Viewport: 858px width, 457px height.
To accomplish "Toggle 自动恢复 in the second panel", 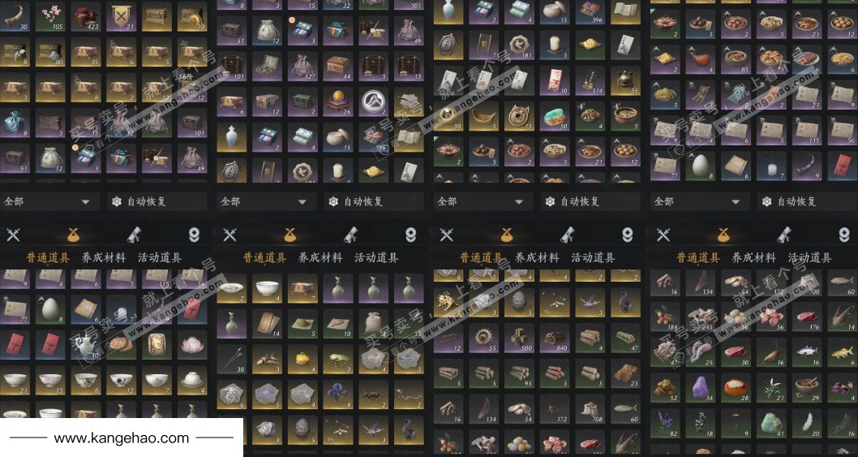I will coord(356,201).
